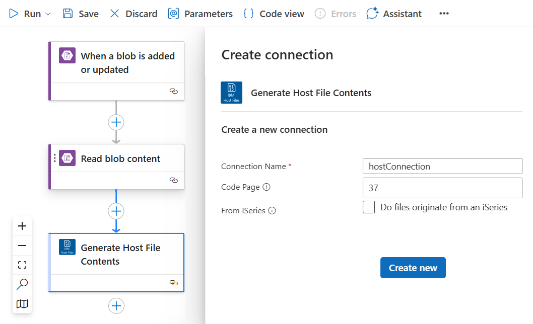The height and width of the screenshot is (324, 533).
Task: Launch the Assistant
Action: tap(394, 14)
